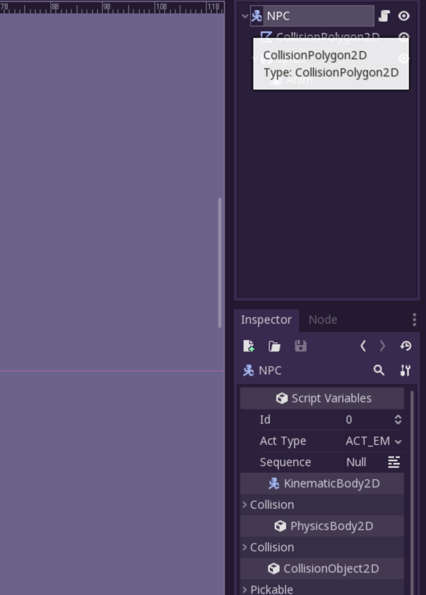Create a new resource in Inspector
Screen dimensions: 426x595
pos(249,346)
